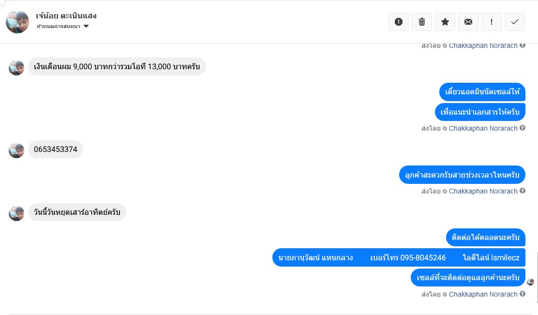Click help icon below เพื่อแนะนำเอกสารให้ครับ message
This screenshot has height=315, width=538.
(x=523, y=128)
